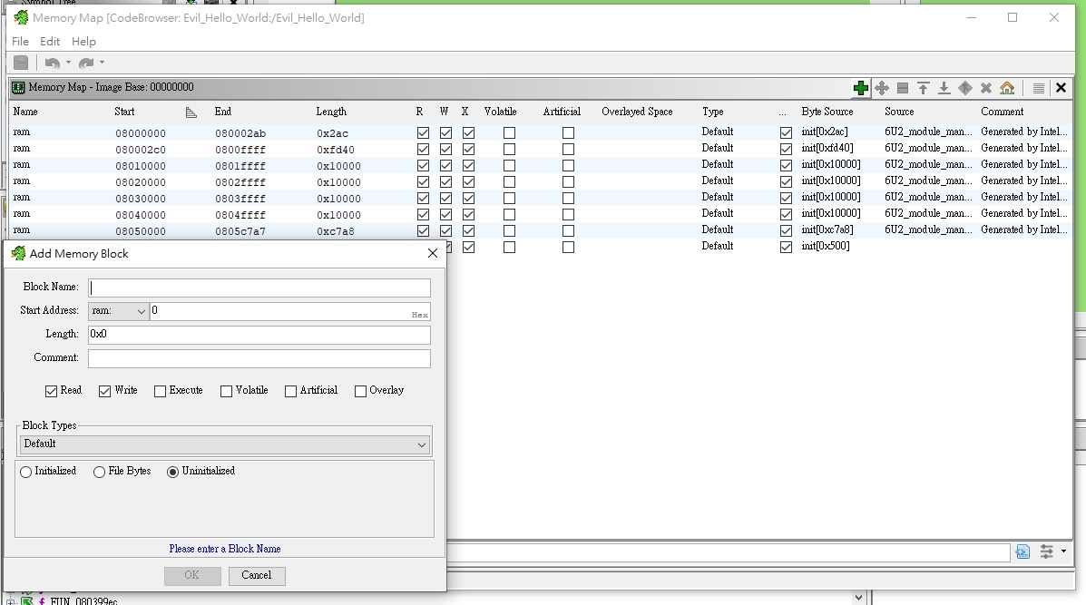The width and height of the screenshot is (1086, 605).
Task: Click the Undo arrow icon
Action: click(x=52, y=63)
